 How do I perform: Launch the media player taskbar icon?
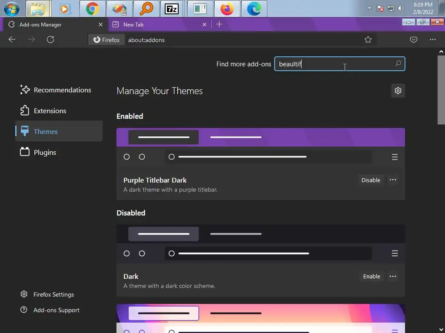65,9
